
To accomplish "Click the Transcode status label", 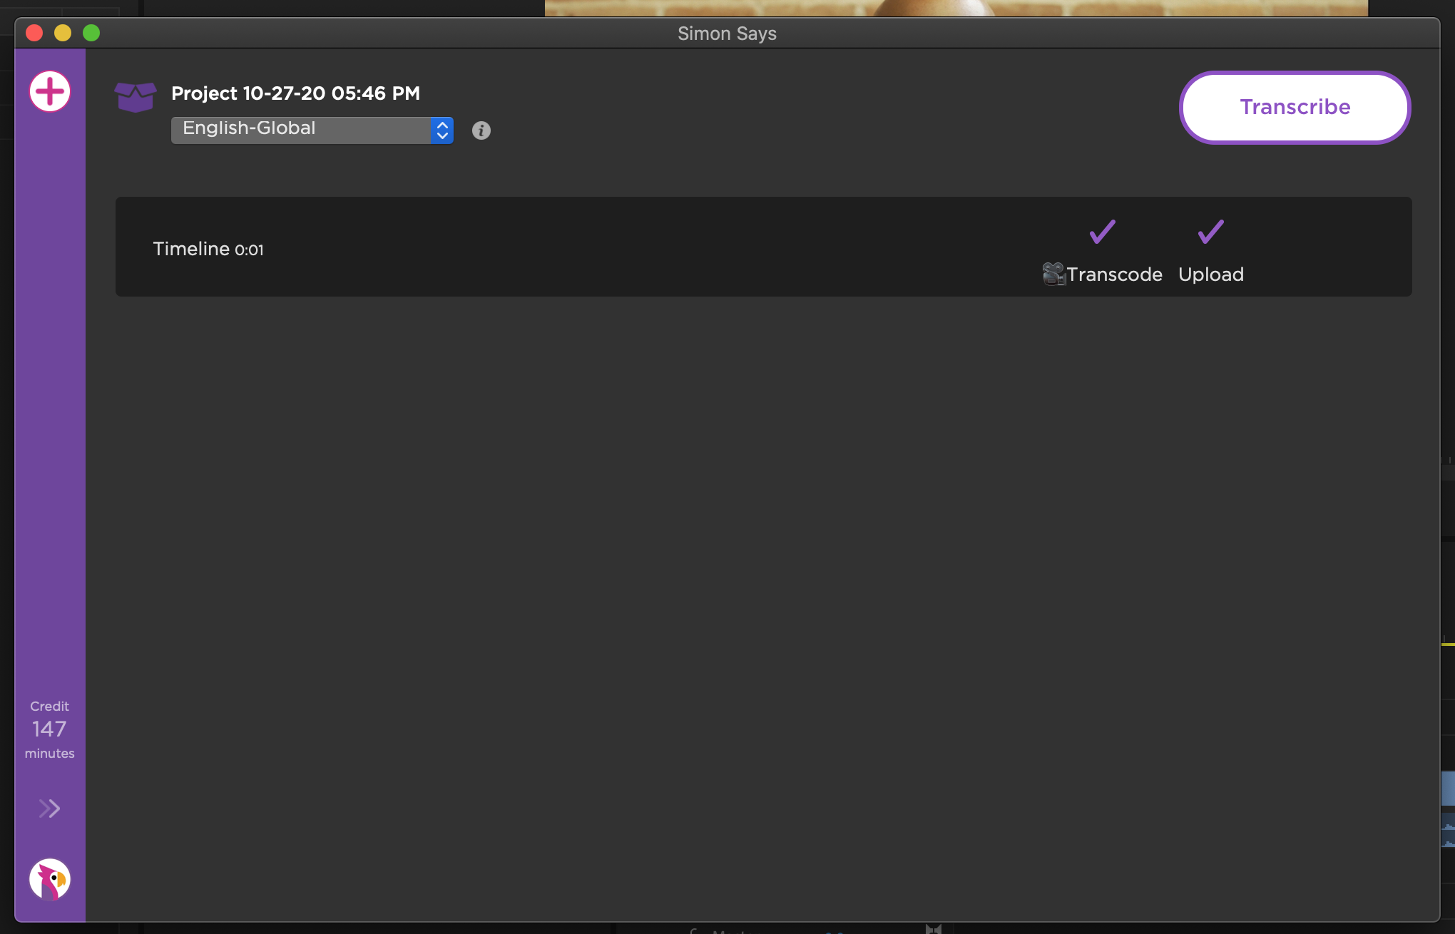I will pyautogui.click(x=1114, y=274).
